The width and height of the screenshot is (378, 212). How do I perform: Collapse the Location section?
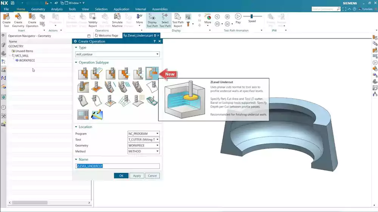pos(76,127)
